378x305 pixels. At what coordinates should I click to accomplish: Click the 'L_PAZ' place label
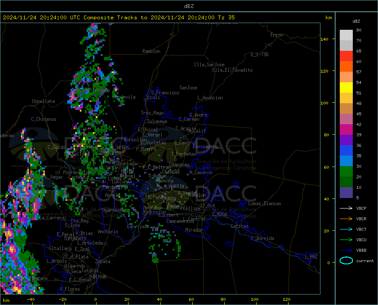(x=311, y=257)
